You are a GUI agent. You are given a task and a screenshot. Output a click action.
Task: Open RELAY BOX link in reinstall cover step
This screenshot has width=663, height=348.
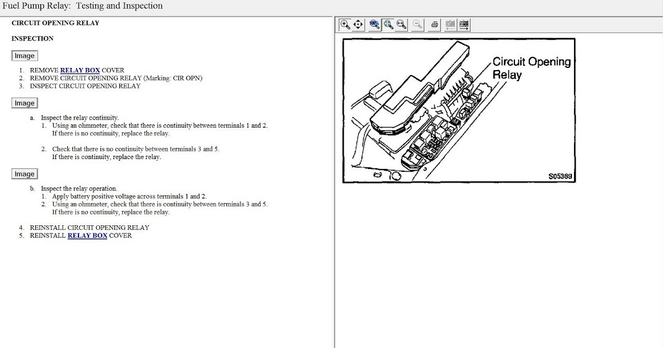click(87, 235)
